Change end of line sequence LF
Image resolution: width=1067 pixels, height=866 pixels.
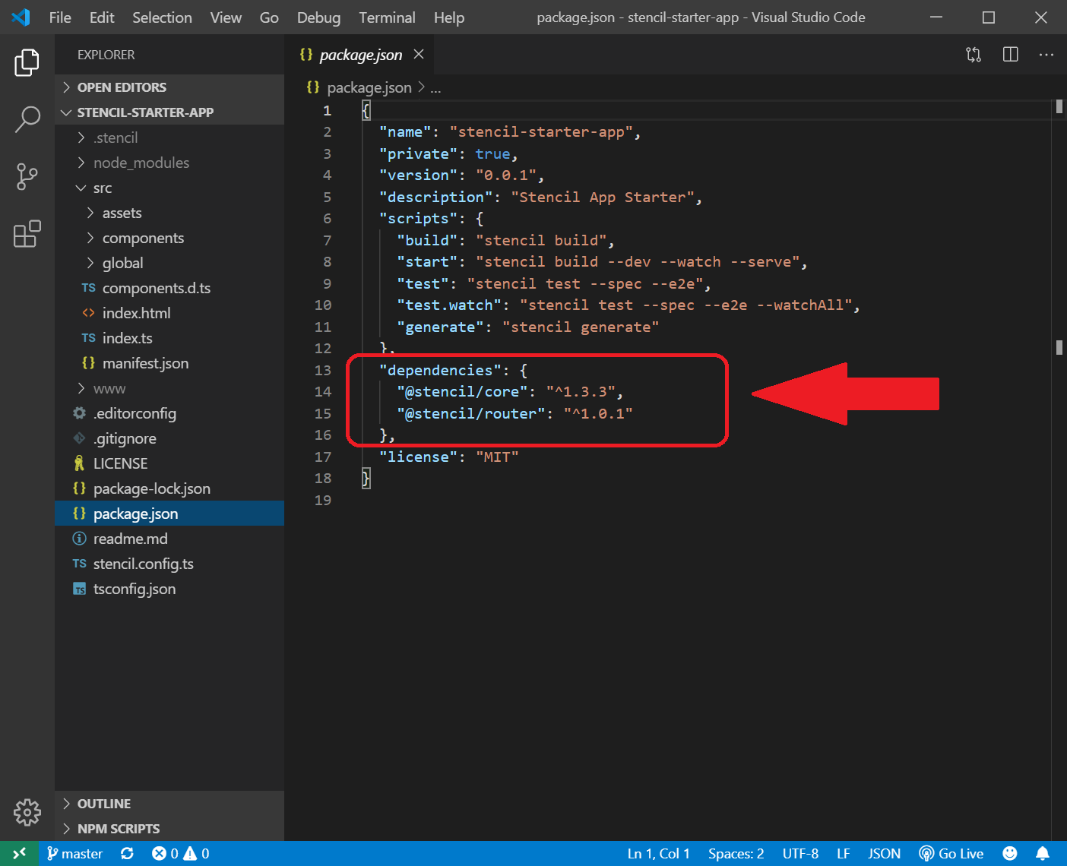point(844,854)
